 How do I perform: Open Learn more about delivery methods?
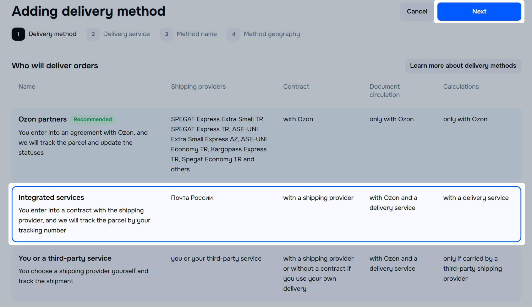click(x=463, y=66)
